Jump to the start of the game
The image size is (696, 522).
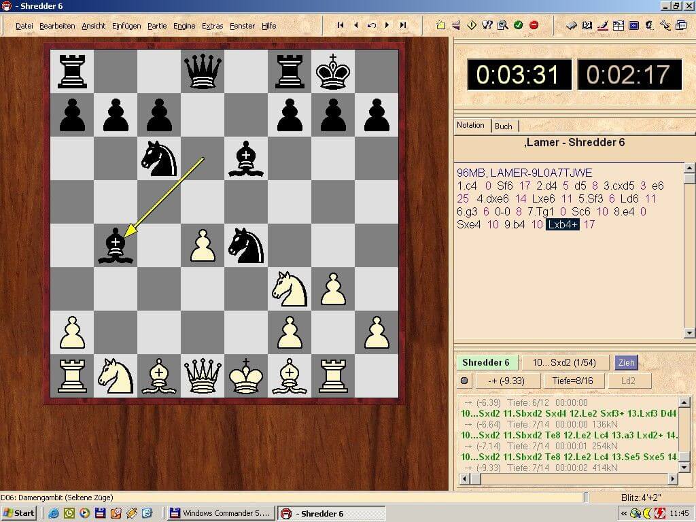coord(341,25)
